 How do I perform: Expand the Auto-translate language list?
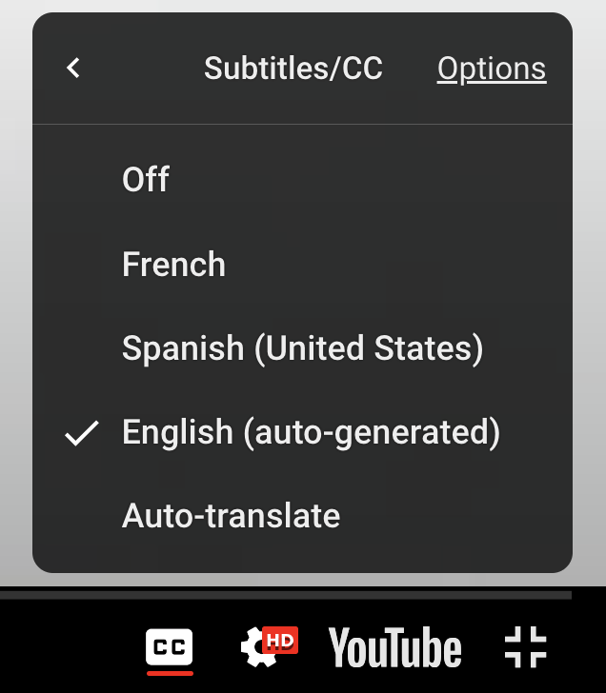(232, 516)
